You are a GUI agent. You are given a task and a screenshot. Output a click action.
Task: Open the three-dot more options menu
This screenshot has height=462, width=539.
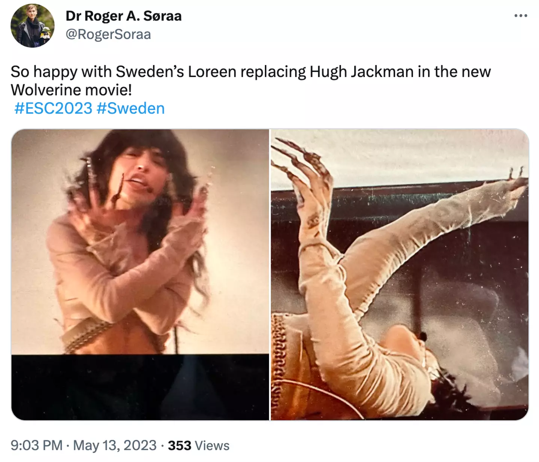521,16
